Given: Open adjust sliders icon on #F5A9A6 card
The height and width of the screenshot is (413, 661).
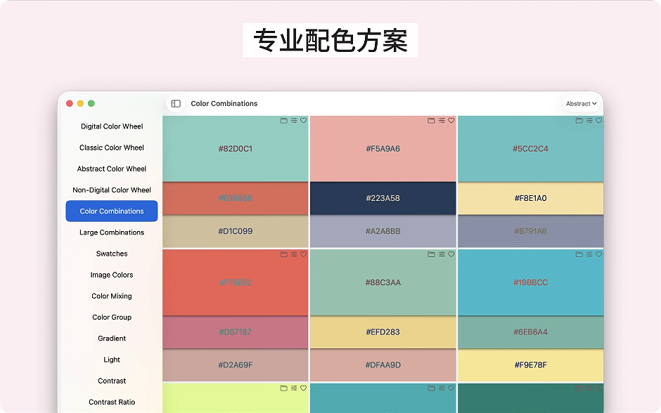Looking at the screenshot, I should pos(442,121).
